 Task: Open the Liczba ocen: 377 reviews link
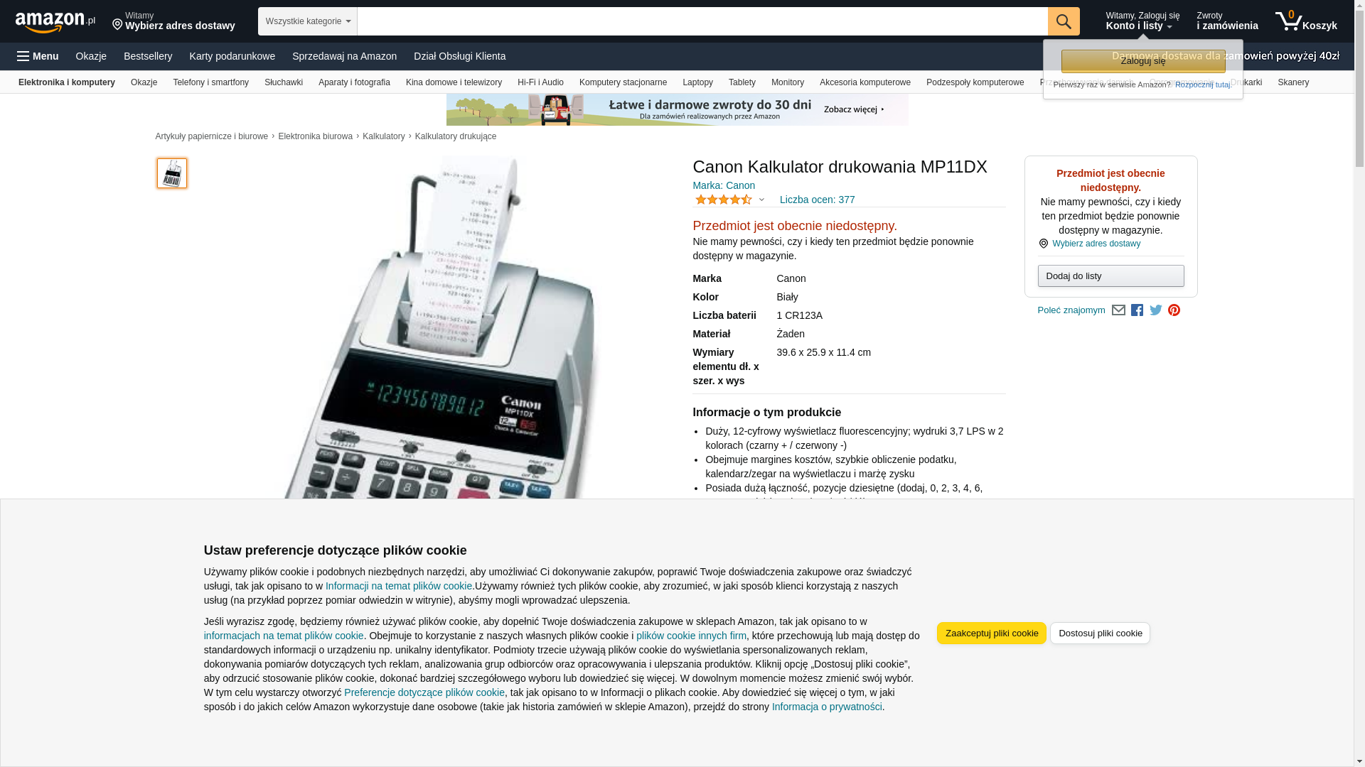tap(817, 200)
